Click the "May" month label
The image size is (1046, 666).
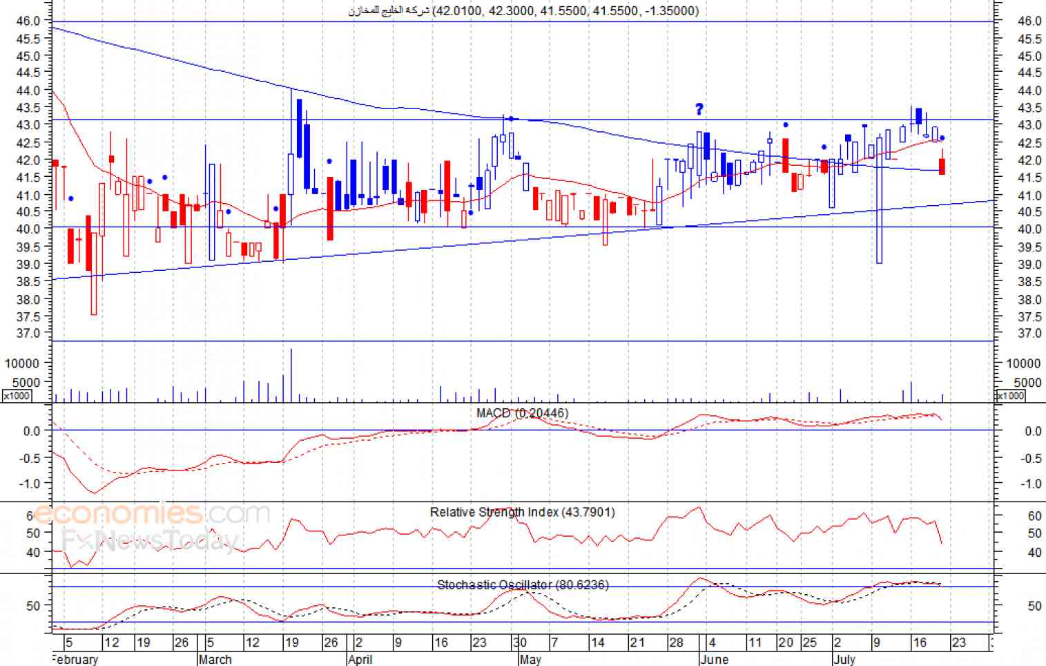pyautogui.click(x=530, y=659)
